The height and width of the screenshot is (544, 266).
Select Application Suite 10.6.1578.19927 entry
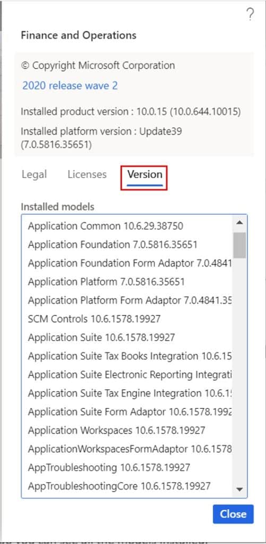127,337
